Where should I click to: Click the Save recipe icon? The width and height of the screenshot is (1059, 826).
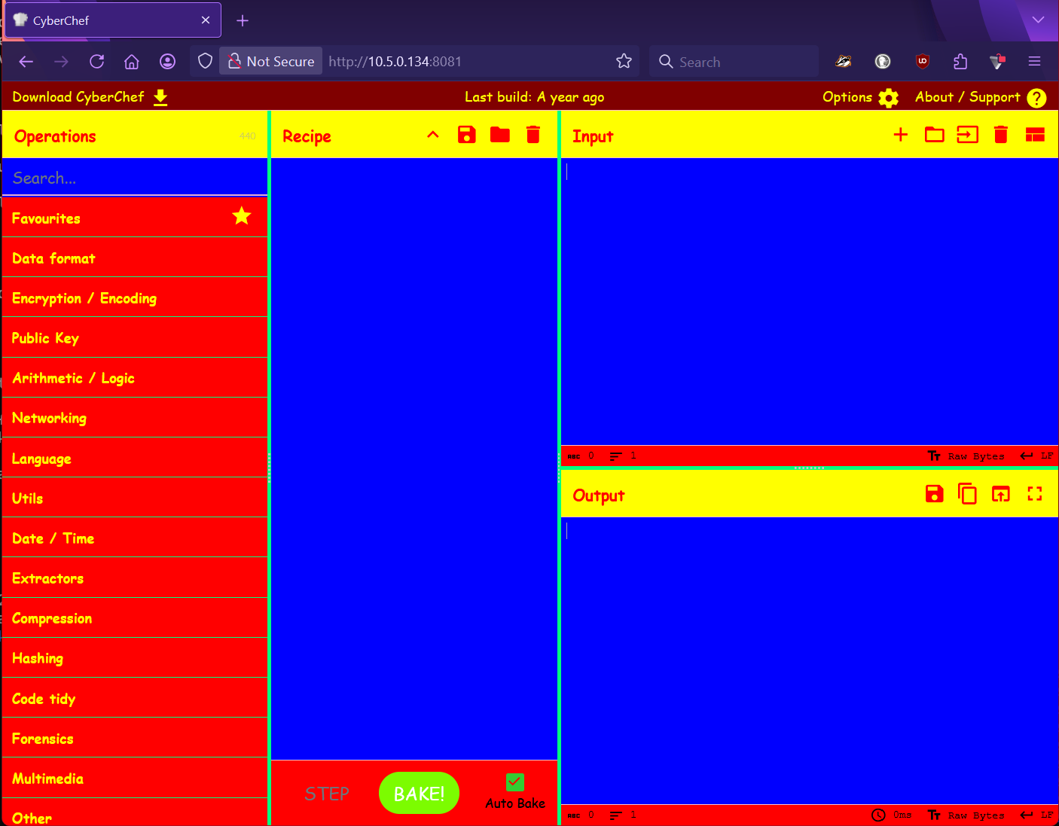click(x=466, y=135)
